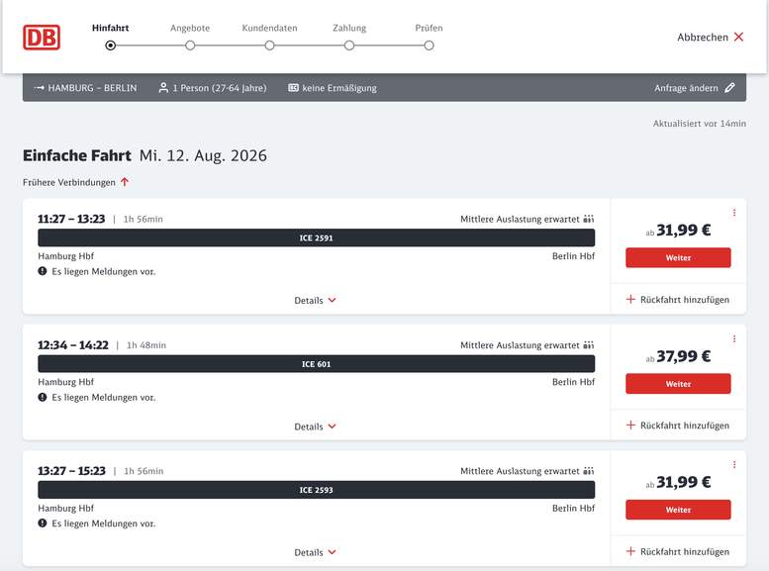
Task: Select the Kundendaten step circle
Action: pos(270,46)
